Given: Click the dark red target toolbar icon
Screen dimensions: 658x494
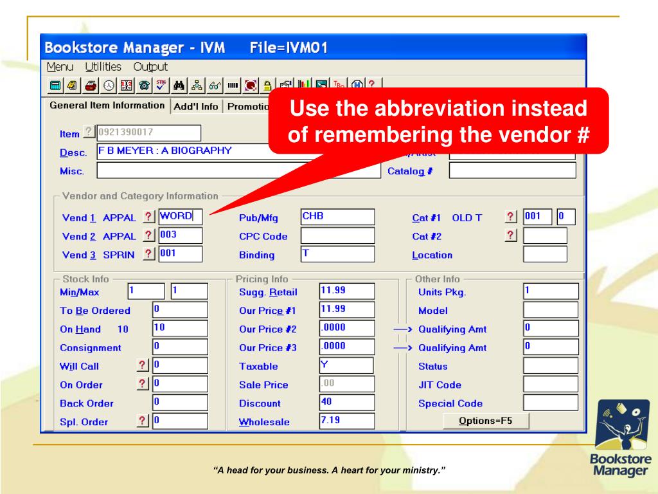Looking at the screenshot, I should pyautogui.click(x=251, y=86).
